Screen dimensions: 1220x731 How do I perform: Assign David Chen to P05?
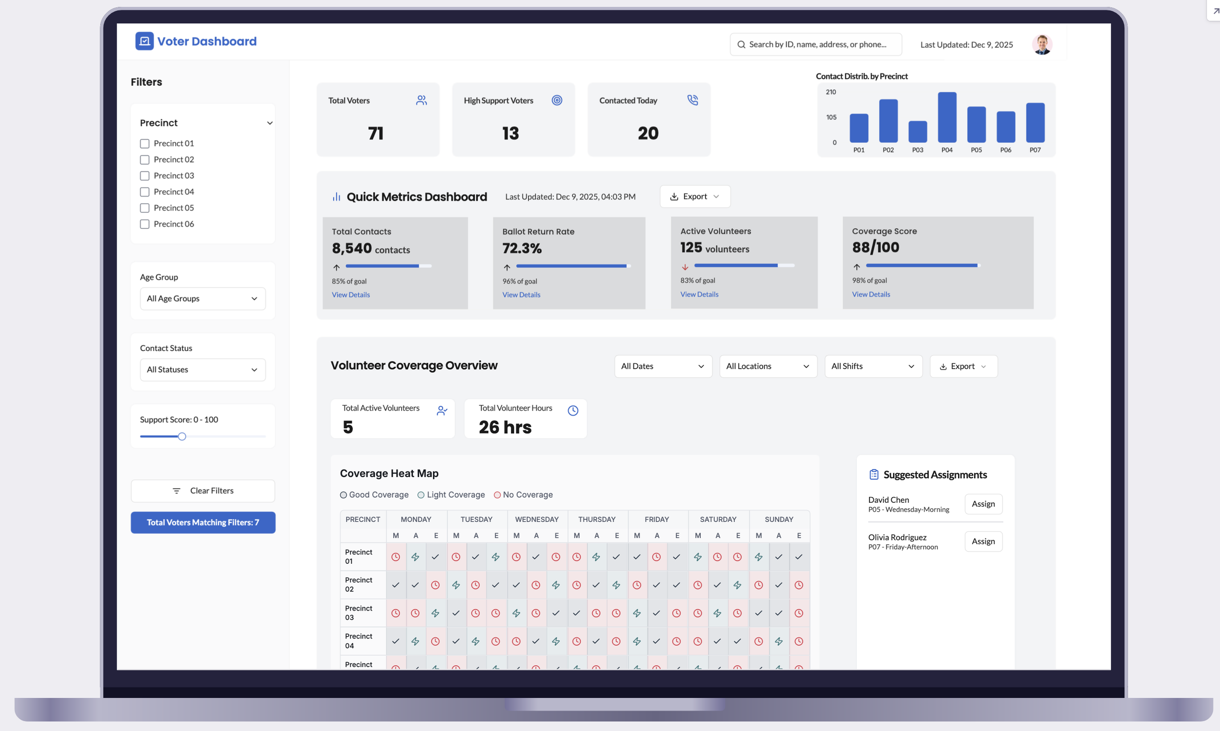coord(983,504)
